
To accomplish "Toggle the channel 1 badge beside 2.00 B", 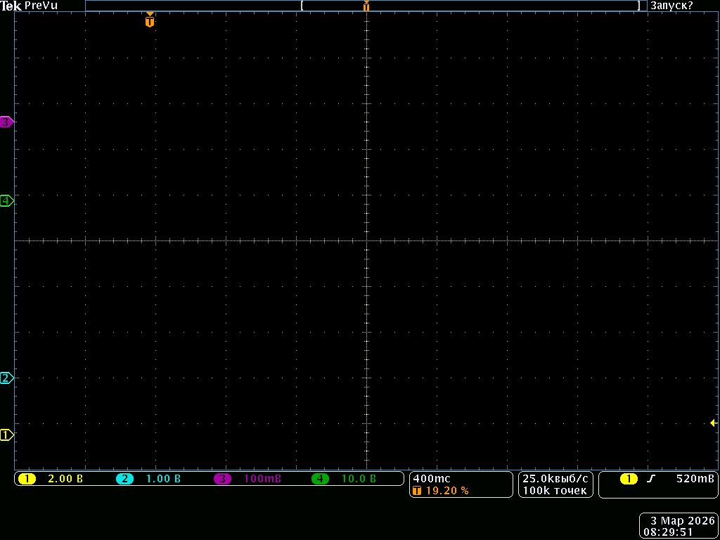I will point(27,479).
